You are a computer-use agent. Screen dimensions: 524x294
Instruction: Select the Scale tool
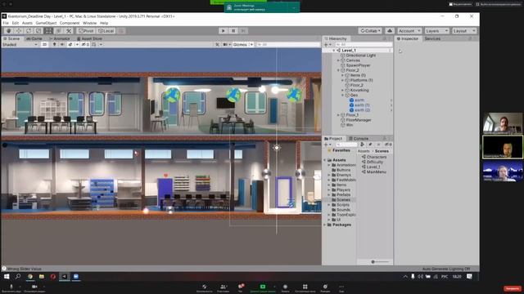pyautogui.click(x=38, y=31)
